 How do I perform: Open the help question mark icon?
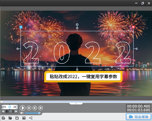(x=24, y=118)
